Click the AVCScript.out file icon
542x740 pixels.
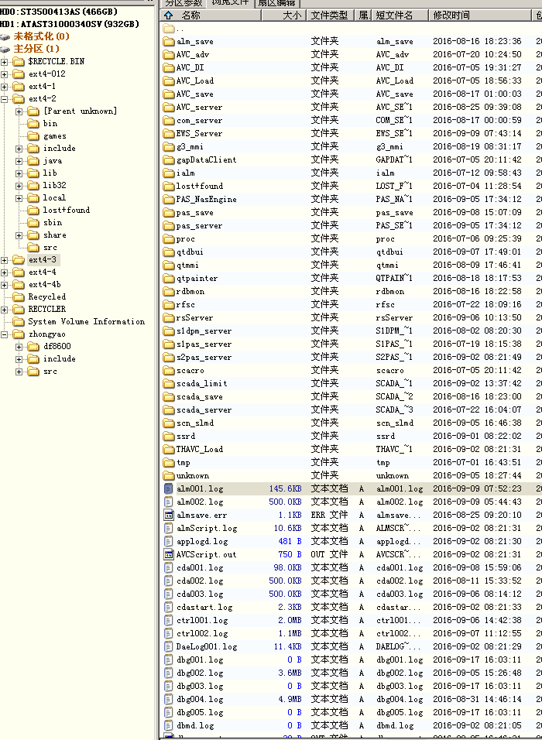[x=169, y=555]
